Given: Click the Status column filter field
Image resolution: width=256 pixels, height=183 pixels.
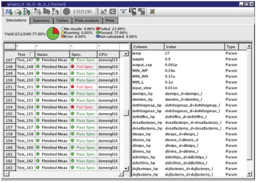Looking at the screenshot, I should click(52, 46).
